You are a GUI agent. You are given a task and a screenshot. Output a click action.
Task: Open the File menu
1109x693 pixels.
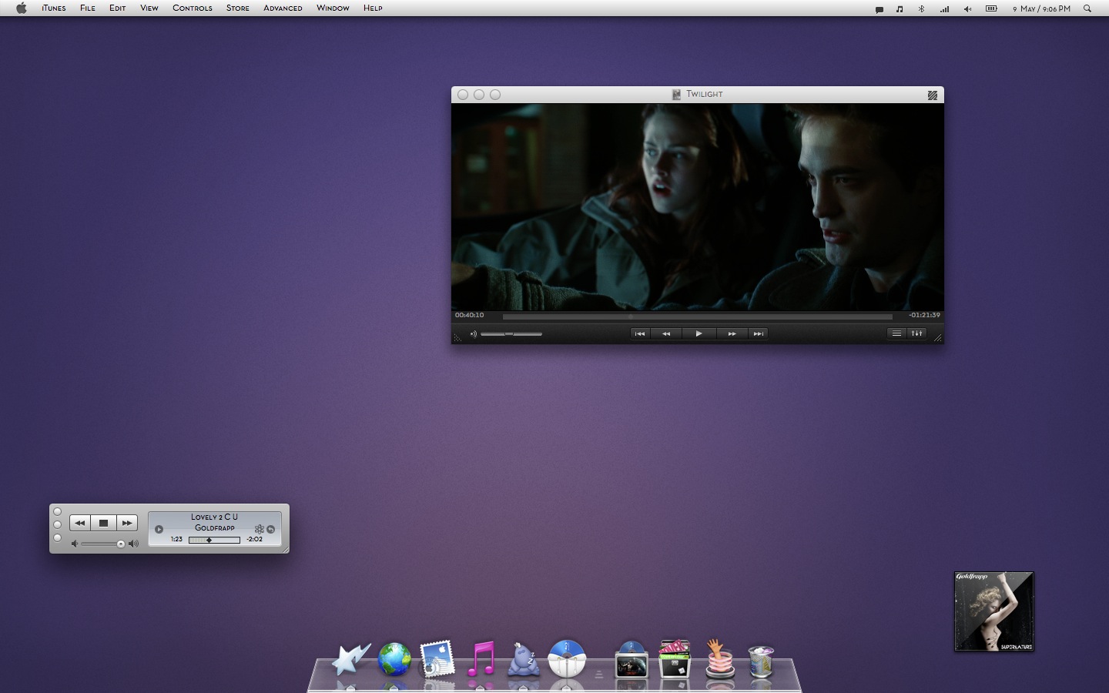pyautogui.click(x=88, y=8)
